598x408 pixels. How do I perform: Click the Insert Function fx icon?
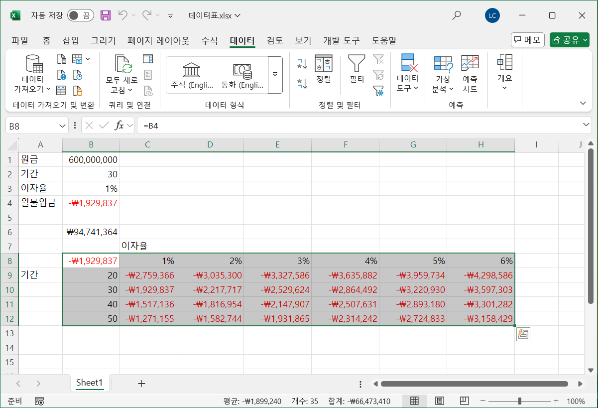[x=119, y=126]
